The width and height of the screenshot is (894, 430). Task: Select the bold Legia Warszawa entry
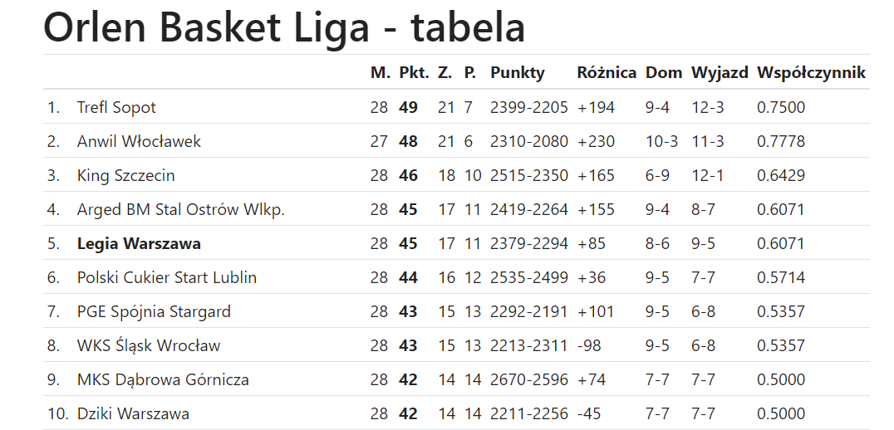pos(139,243)
